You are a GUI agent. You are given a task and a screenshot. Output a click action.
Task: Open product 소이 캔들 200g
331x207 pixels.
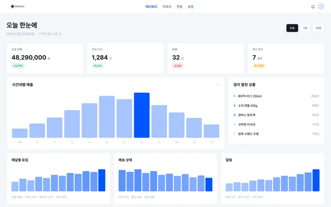coord(276,106)
